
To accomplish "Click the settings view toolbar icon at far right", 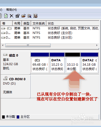I will (35, 16).
